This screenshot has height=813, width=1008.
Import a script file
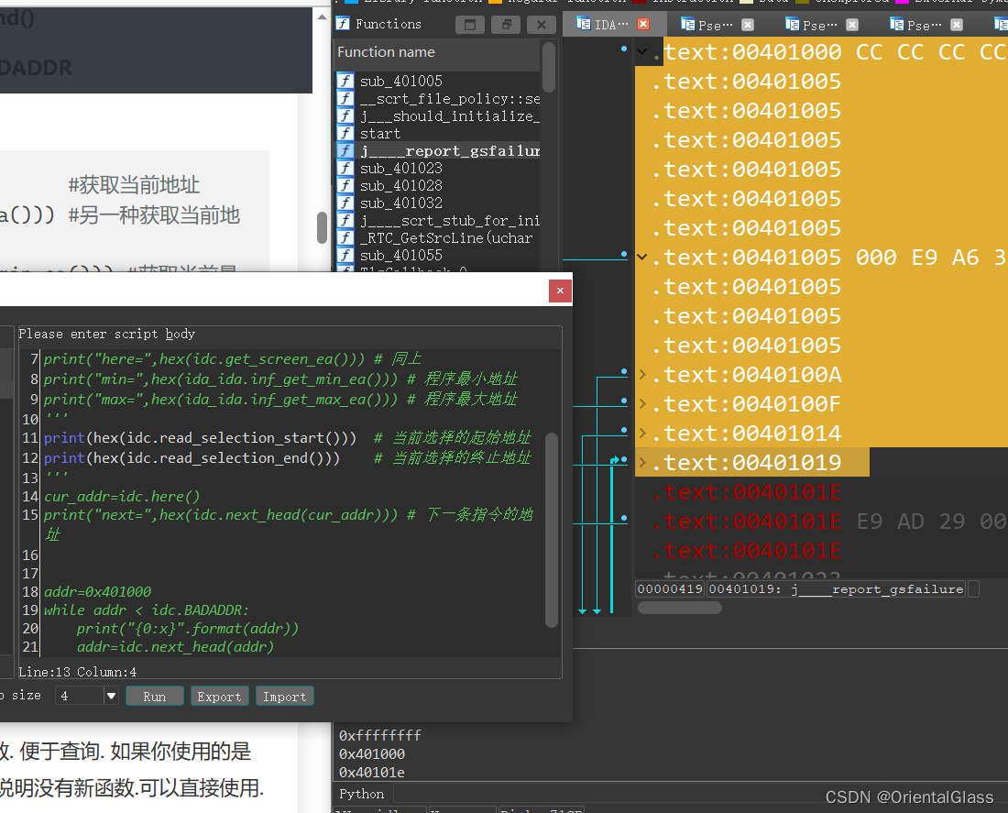pyautogui.click(x=284, y=696)
